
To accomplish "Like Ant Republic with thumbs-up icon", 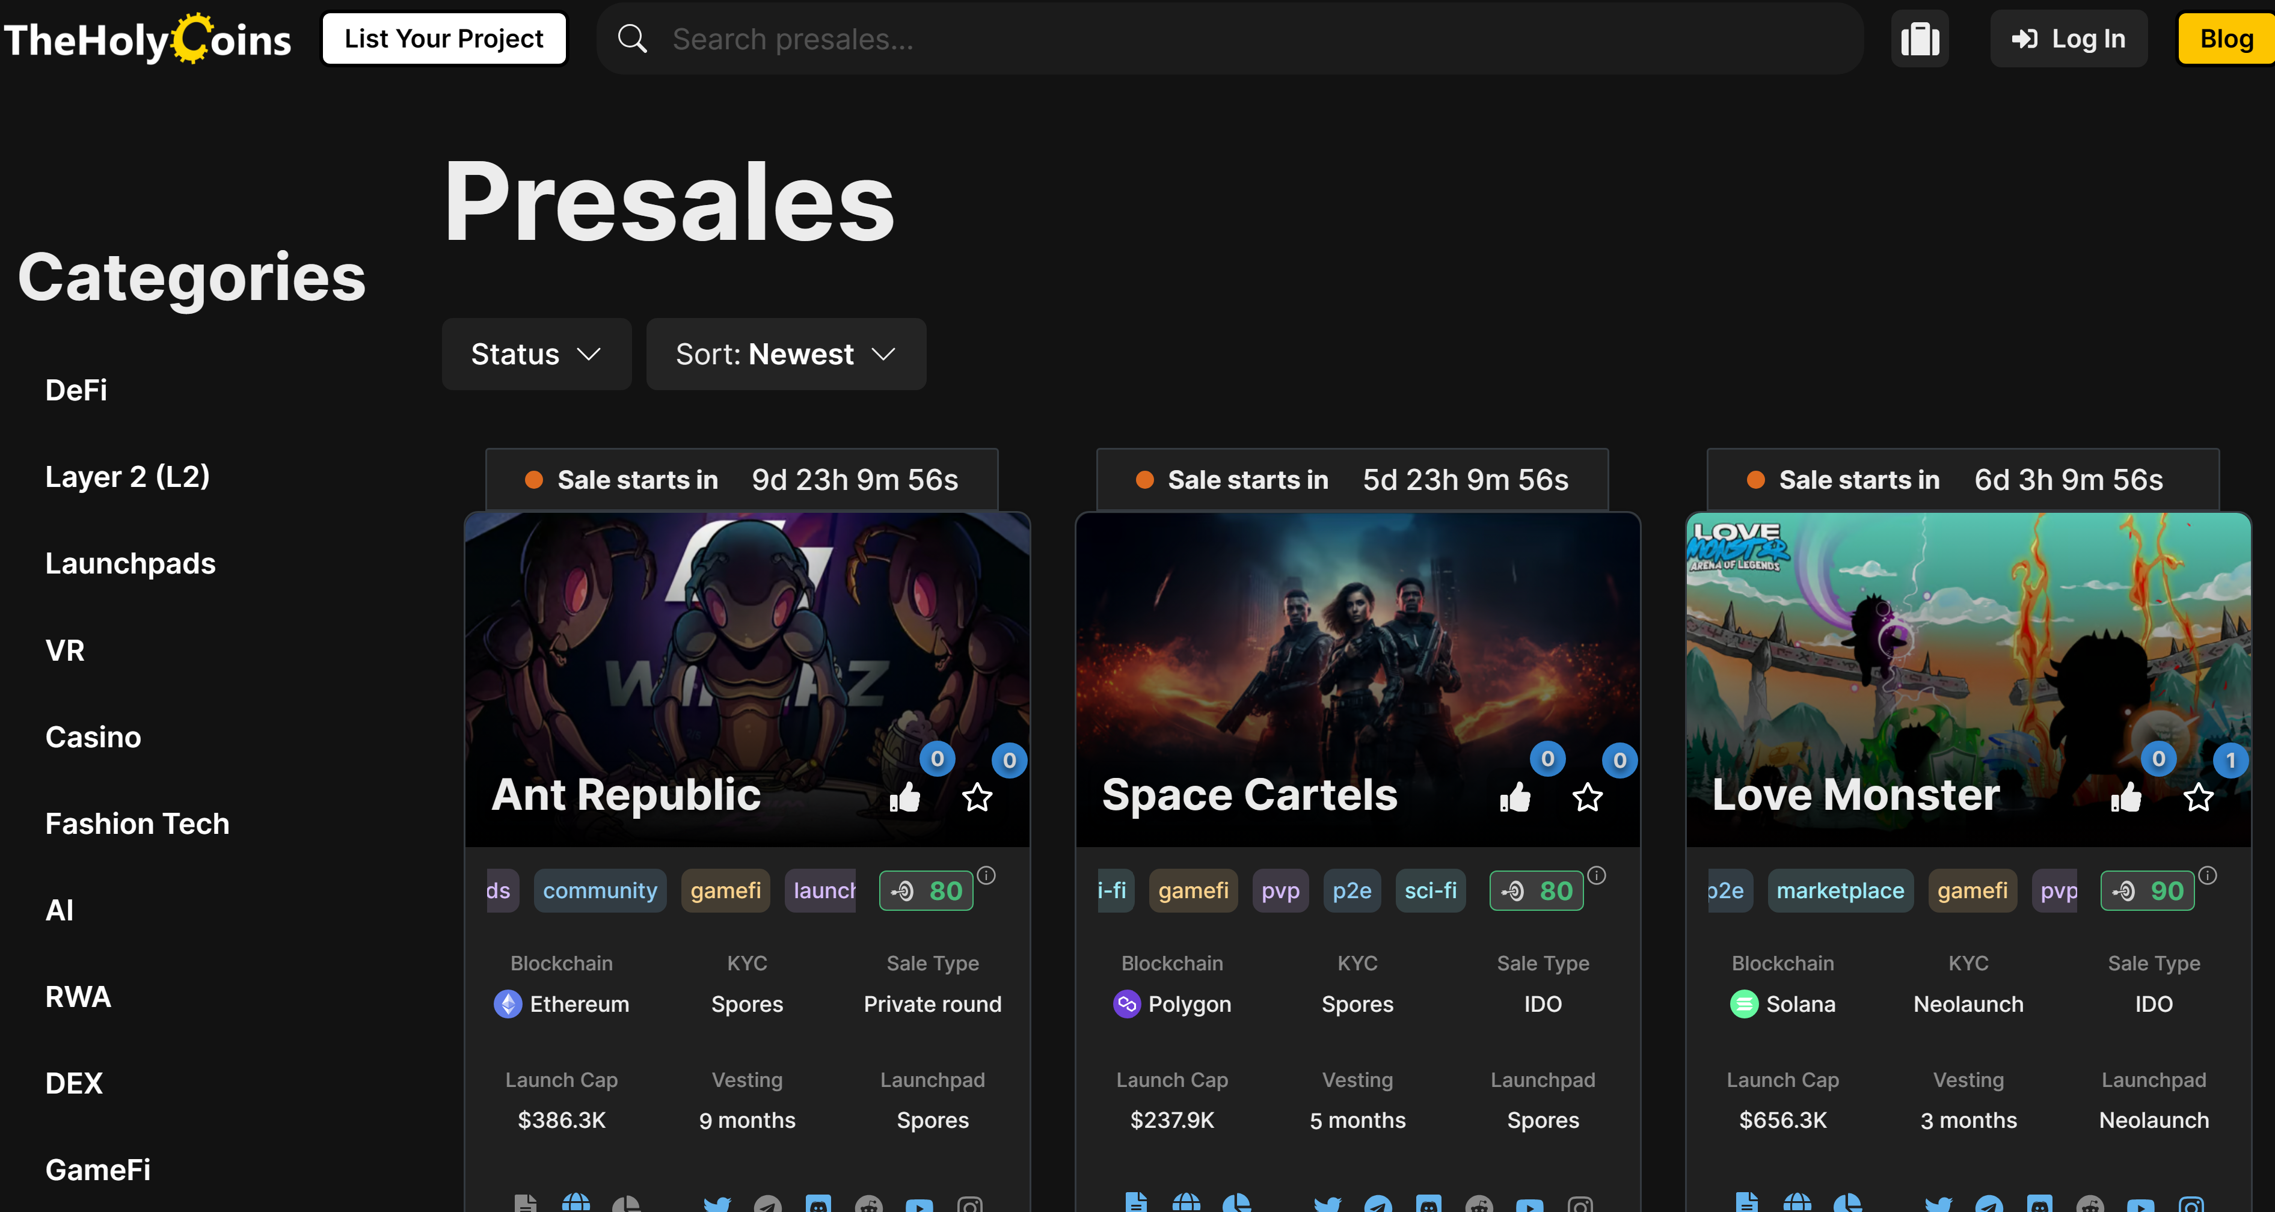I will [x=905, y=797].
